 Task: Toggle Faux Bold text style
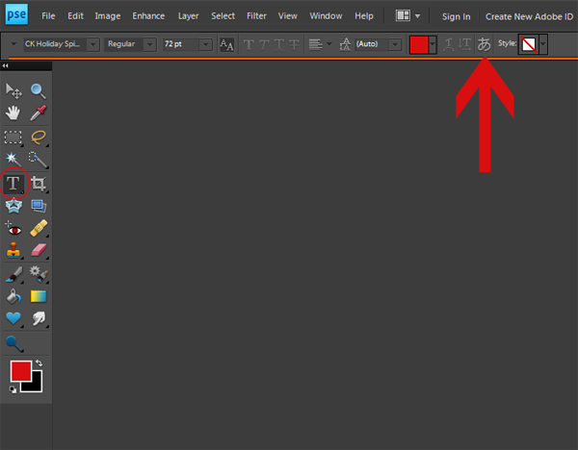(249, 45)
